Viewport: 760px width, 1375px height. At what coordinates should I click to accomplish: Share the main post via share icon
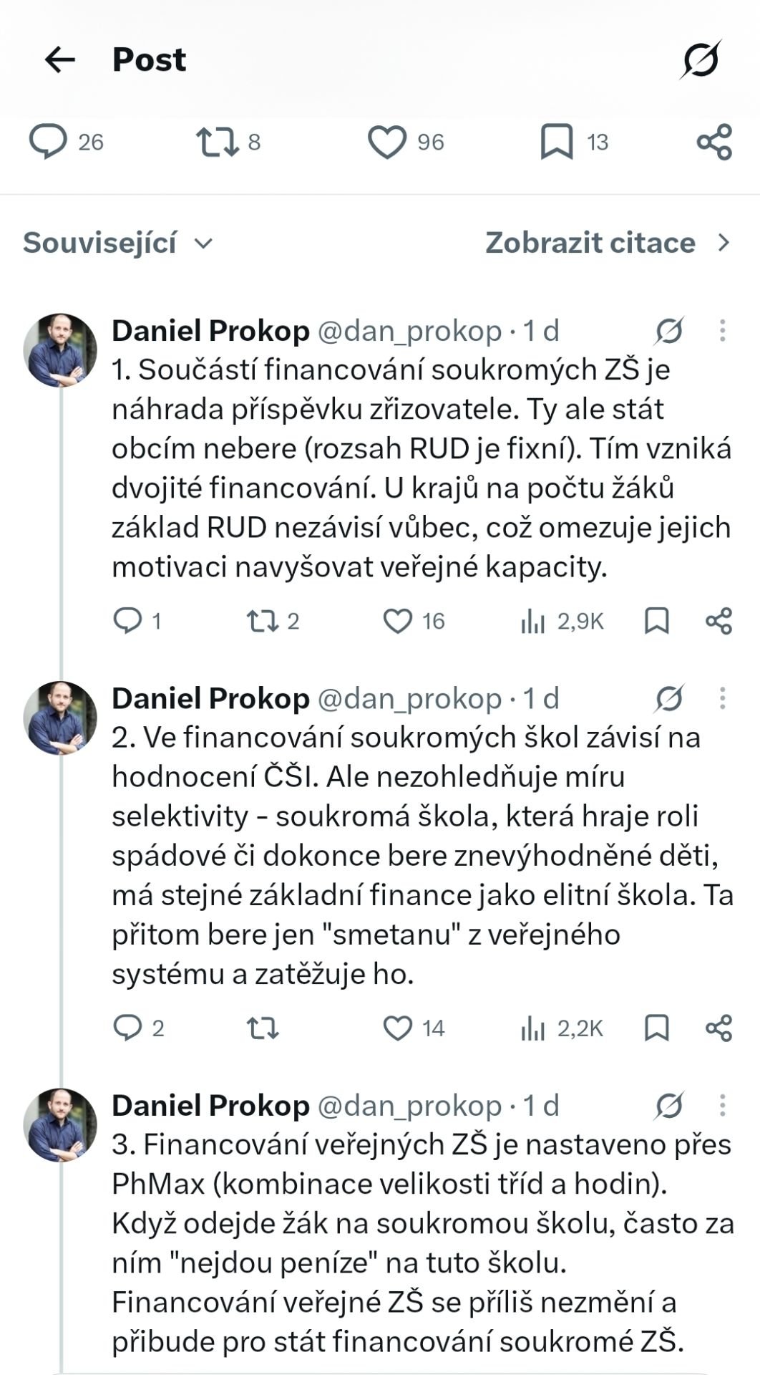tap(714, 141)
